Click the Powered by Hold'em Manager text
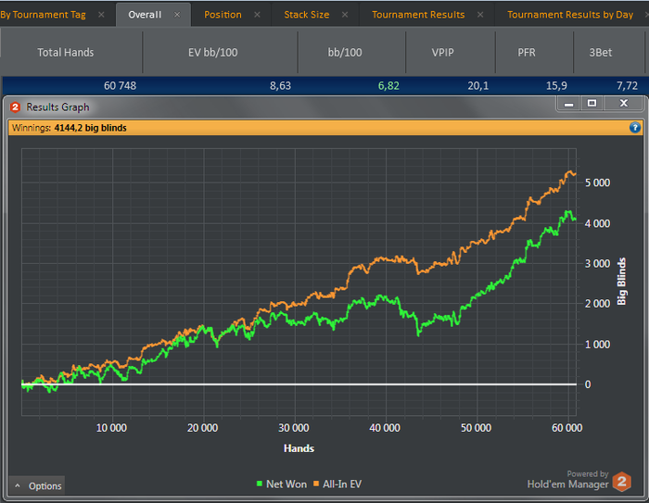 [567, 480]
